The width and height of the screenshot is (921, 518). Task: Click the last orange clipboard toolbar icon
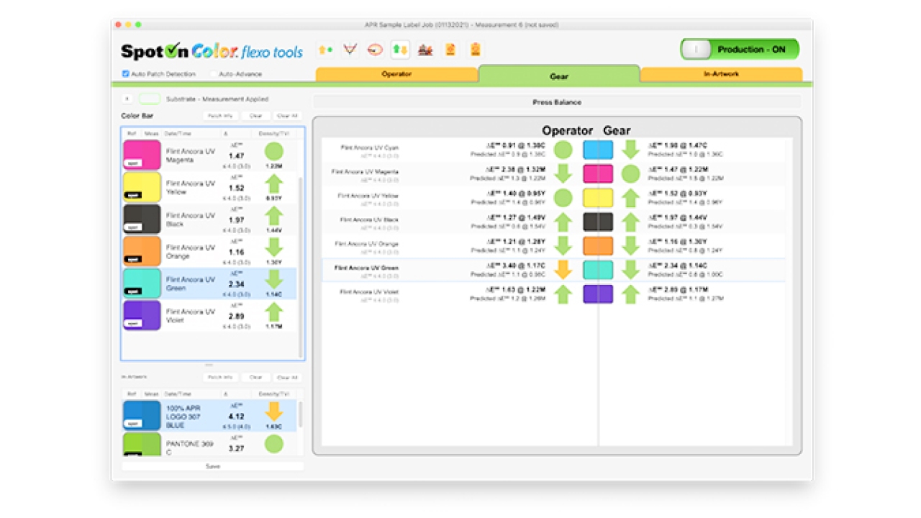(x=475, y=50)
